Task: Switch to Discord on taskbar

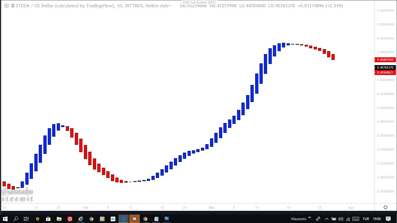Action: click(x=135, y=219)
